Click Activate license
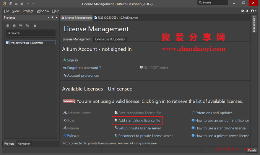 click(79, 113)
